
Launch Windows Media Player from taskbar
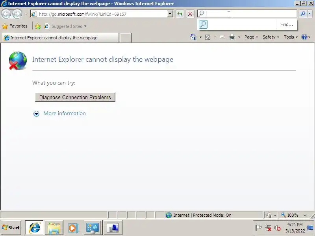(72, 228)
